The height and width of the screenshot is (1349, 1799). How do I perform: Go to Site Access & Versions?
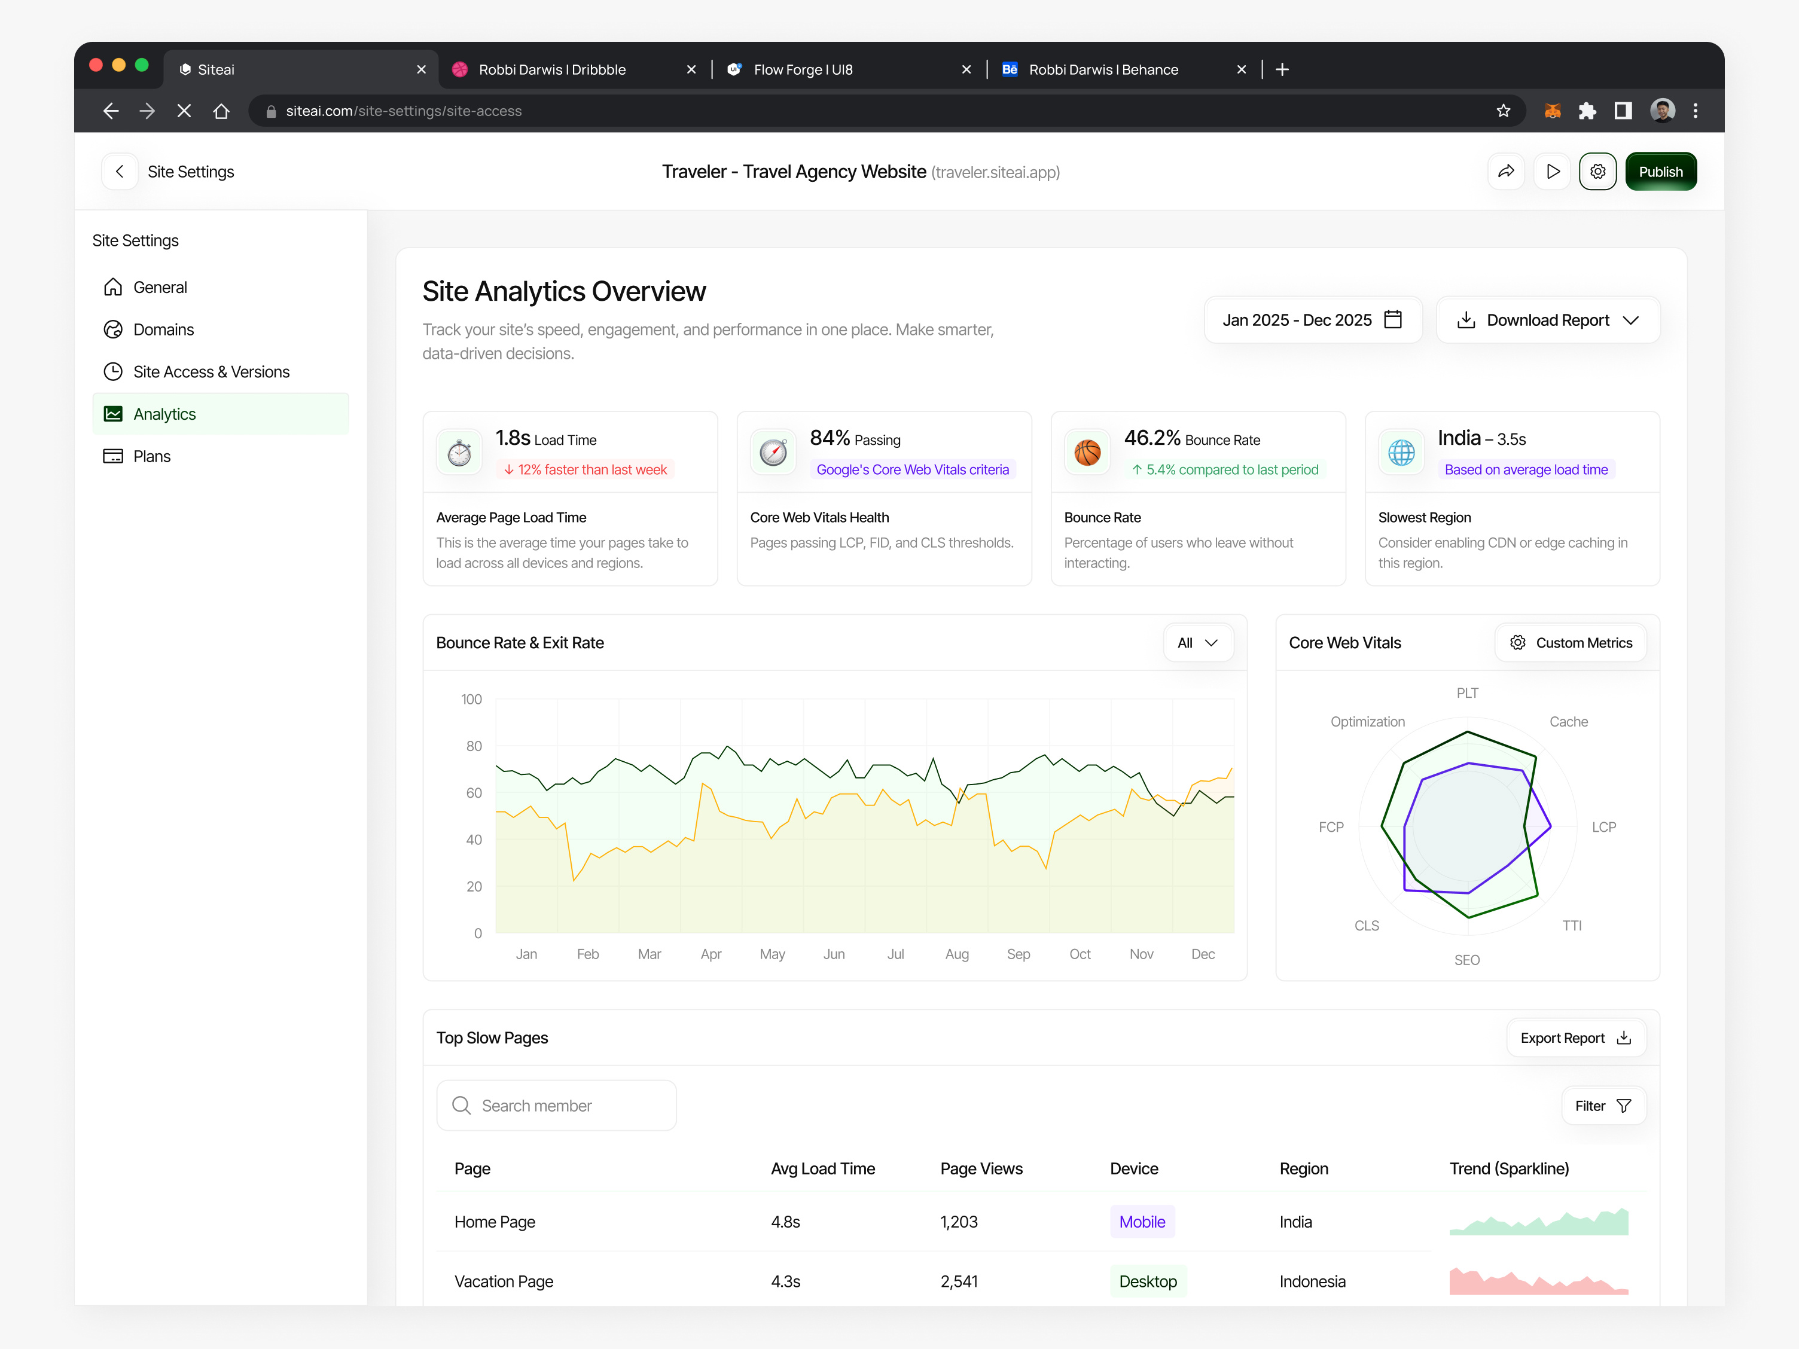(211, 371)
